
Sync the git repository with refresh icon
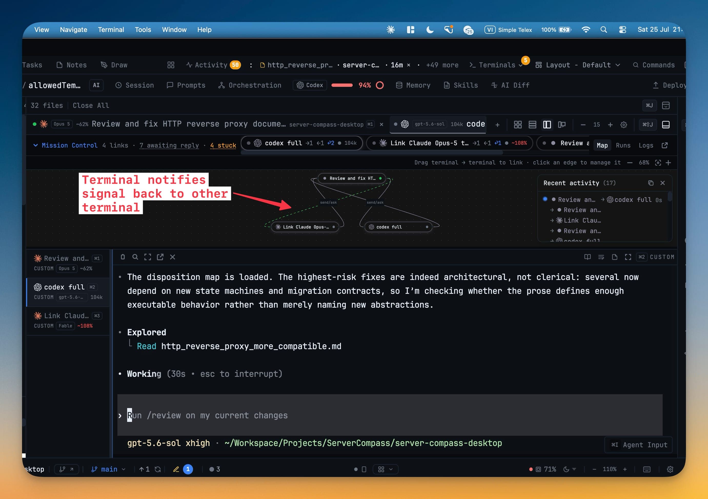click(x=158, y=469)
